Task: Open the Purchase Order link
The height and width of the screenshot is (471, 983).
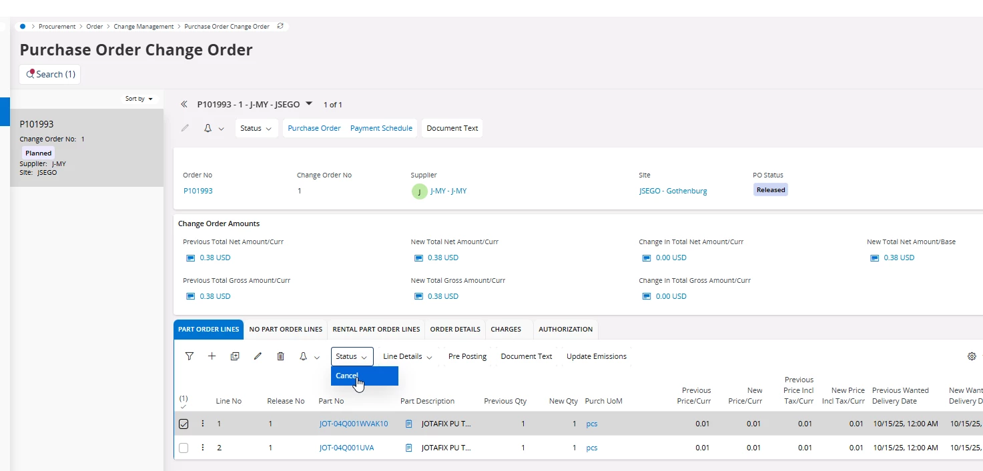Action: [314, 128]
